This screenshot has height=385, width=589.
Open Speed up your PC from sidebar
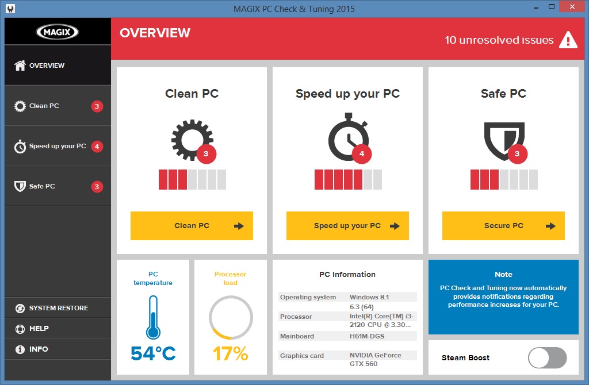58,146
